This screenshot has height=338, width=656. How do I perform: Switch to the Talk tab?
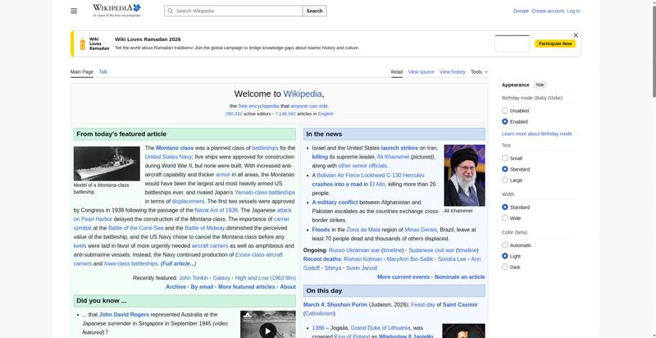pos(103,72)
